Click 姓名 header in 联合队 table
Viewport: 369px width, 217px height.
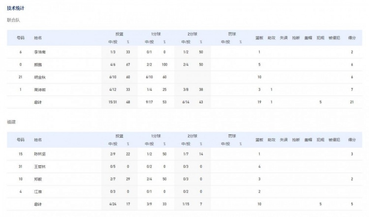click(38, 37)
